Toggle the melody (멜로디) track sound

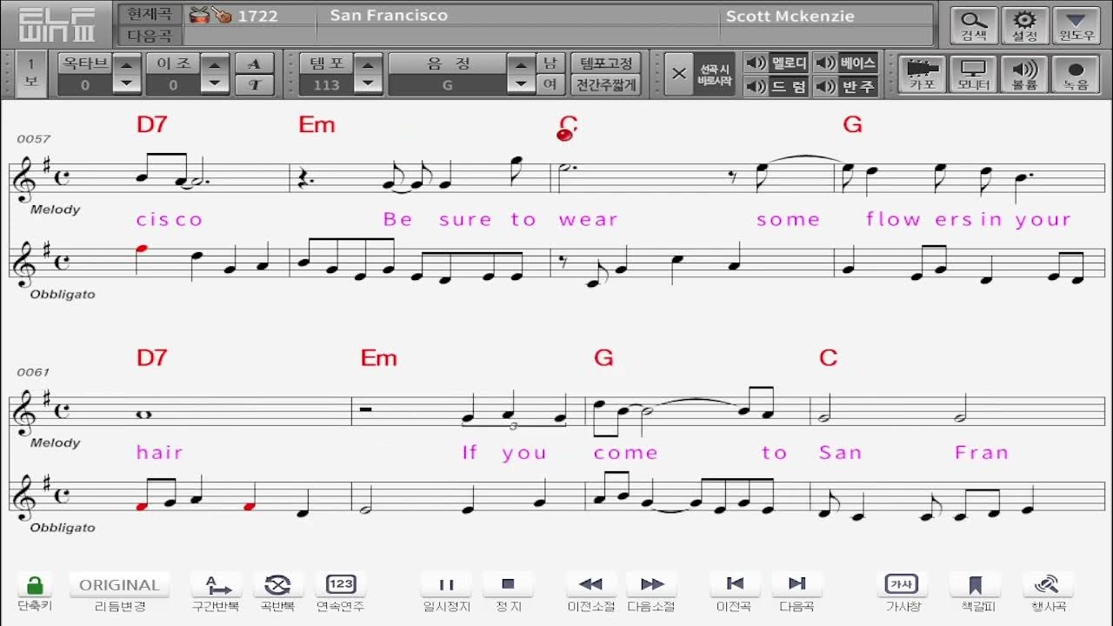[x=777, y=63]
